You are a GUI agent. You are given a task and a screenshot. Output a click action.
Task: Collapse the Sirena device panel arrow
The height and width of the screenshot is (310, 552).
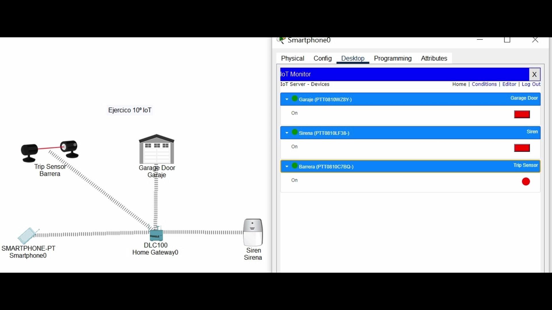[287, 133]
